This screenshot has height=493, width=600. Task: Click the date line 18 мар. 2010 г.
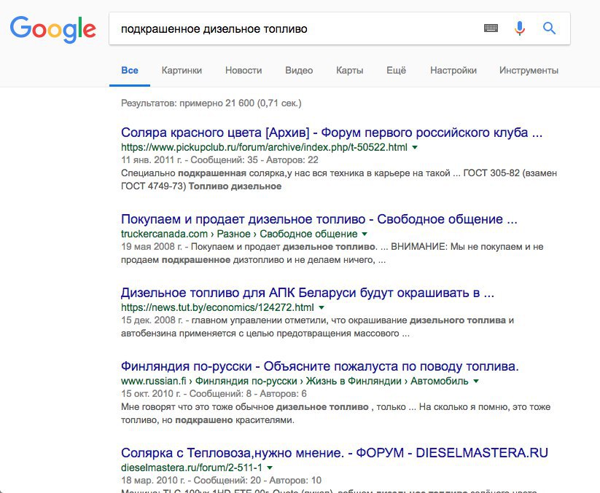click(x=221, y=480)
